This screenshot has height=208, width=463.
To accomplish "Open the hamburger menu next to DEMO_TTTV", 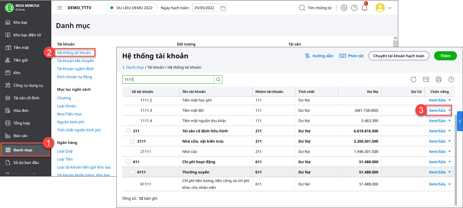I will click(60, 8).
